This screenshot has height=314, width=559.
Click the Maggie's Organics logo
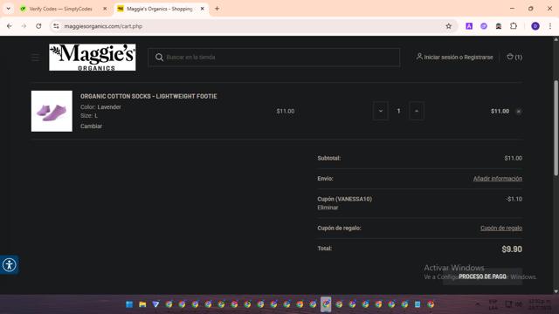(93, 58)
